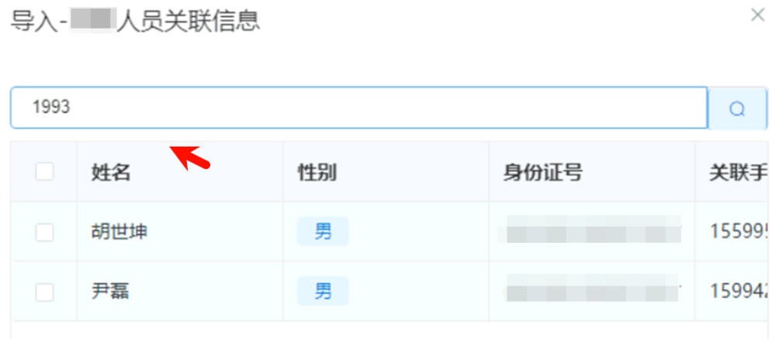The width and height of the screenshot is (776, 339).
Task: Focus the search field containing 1993
Action: click(x=357, y=108)
